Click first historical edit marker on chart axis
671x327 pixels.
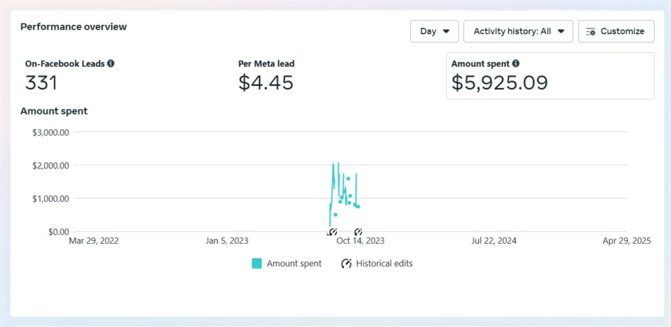pos(332,232)
